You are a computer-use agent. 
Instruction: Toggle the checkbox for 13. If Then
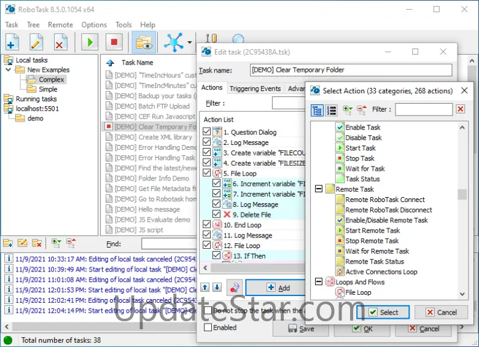click(x=217, y=255)
